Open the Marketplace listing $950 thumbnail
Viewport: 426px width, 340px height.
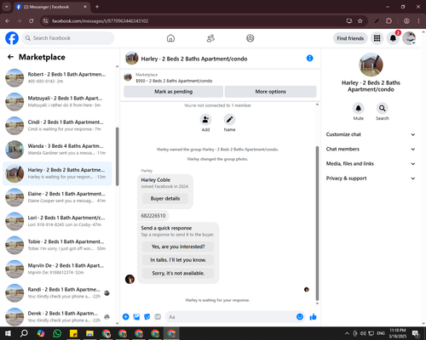pos(128,77)
